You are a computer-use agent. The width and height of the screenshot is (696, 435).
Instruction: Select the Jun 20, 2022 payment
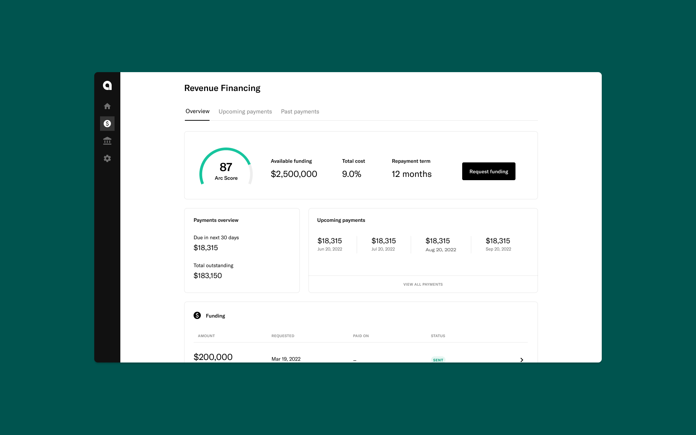coord(330,244)
